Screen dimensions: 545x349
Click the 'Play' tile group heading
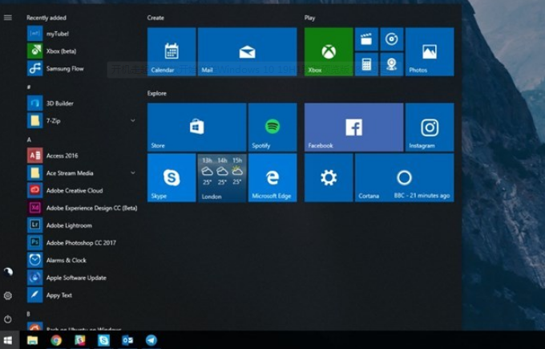pyautogui.click(x=309, y=18)
